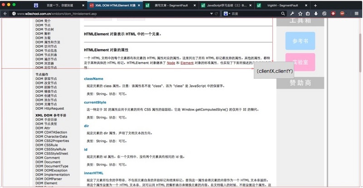Image resolution: width=363 pixels, height=188 pixels.
Task: Open sidebar link DOM HttpRequest
Action: coord(49,108)
